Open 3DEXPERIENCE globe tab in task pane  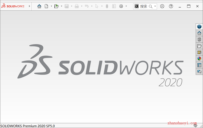[199, 27]
